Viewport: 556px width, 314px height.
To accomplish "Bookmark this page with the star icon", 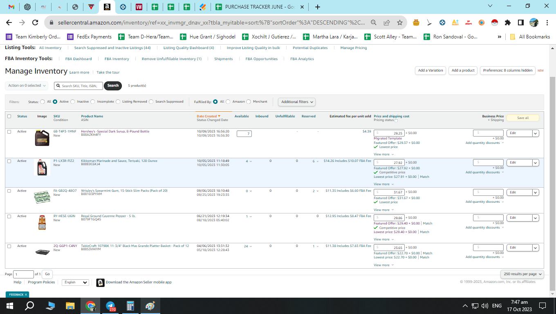I will click(399, 22).
